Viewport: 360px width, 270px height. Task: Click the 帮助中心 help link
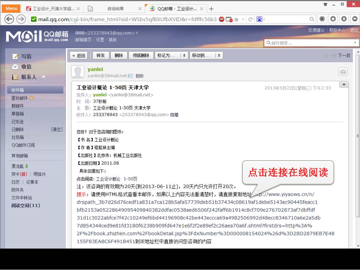coord(337,30)
